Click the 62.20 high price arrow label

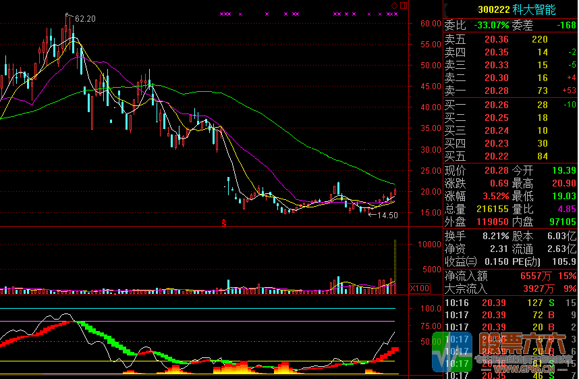80,18
